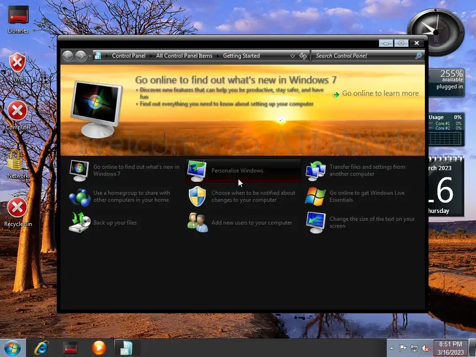This screenshot has height=357, width=476.
Task: Select Getting Started breadcrumb
Action: pos(241,56)
